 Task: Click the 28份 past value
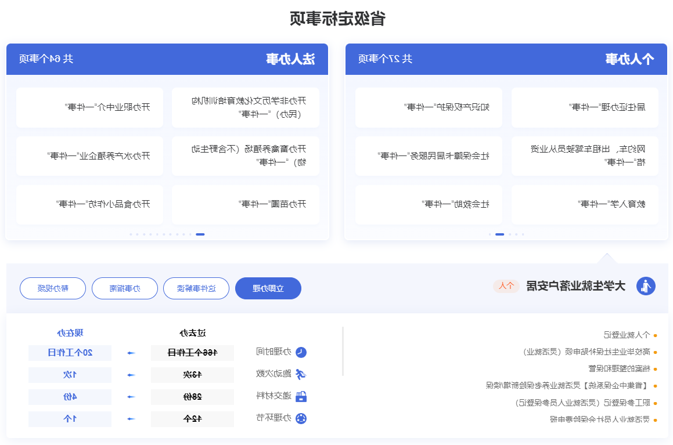[192, 397]
